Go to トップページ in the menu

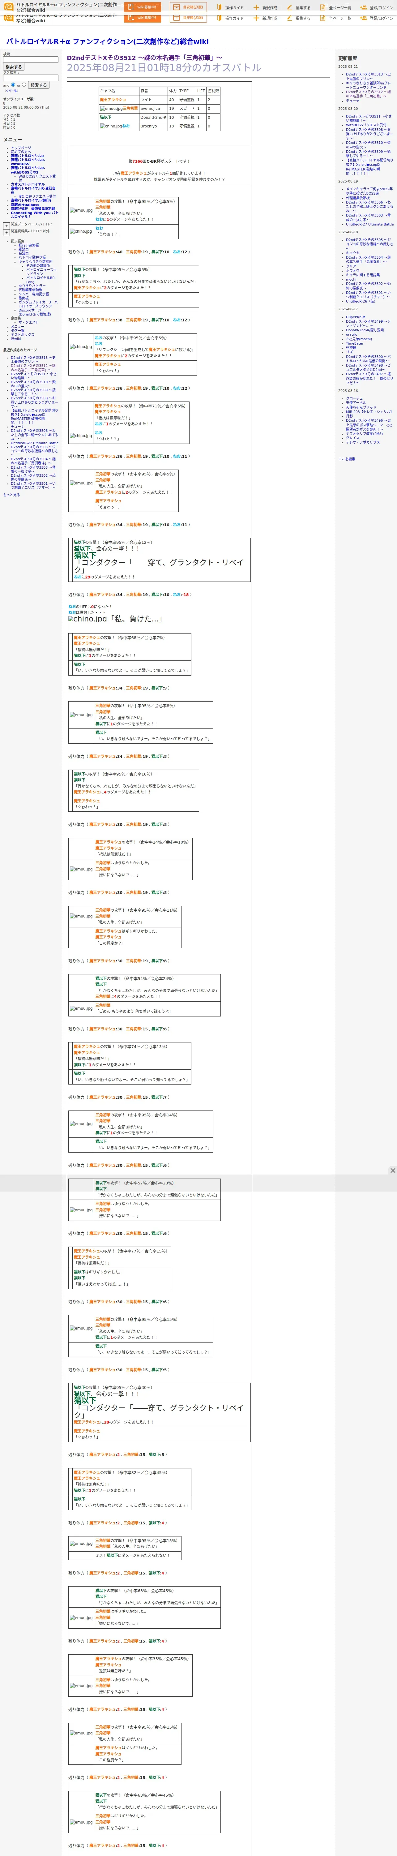point(21,148)
